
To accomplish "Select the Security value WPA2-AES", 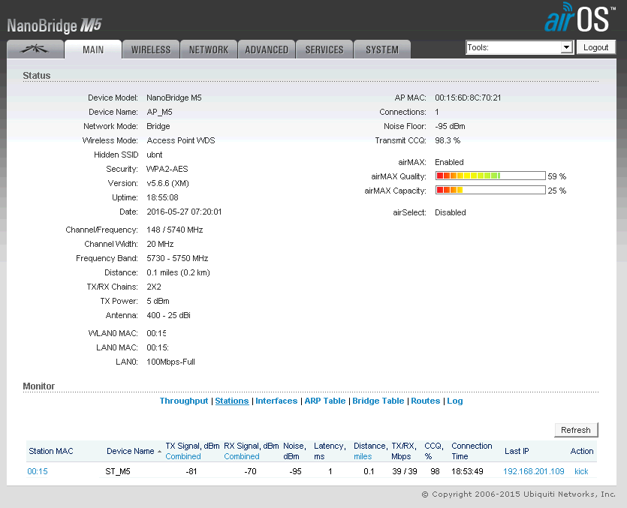I will point(167,169).
